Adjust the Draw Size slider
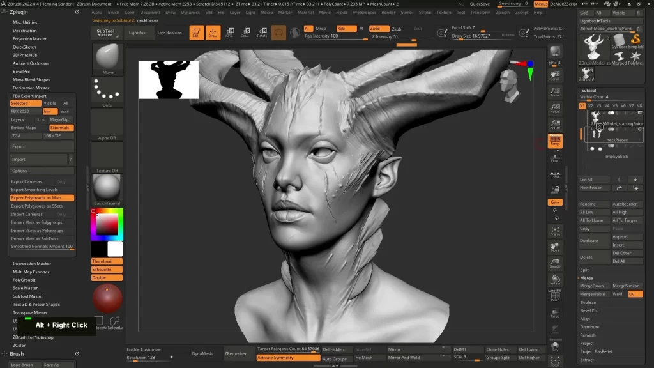Image resolution: width=654 pixels, height=368 pixels. [483, 36]
